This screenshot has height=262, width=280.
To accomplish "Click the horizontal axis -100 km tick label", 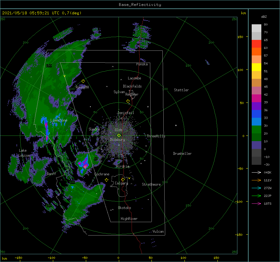I will click(x=51, y=258).
